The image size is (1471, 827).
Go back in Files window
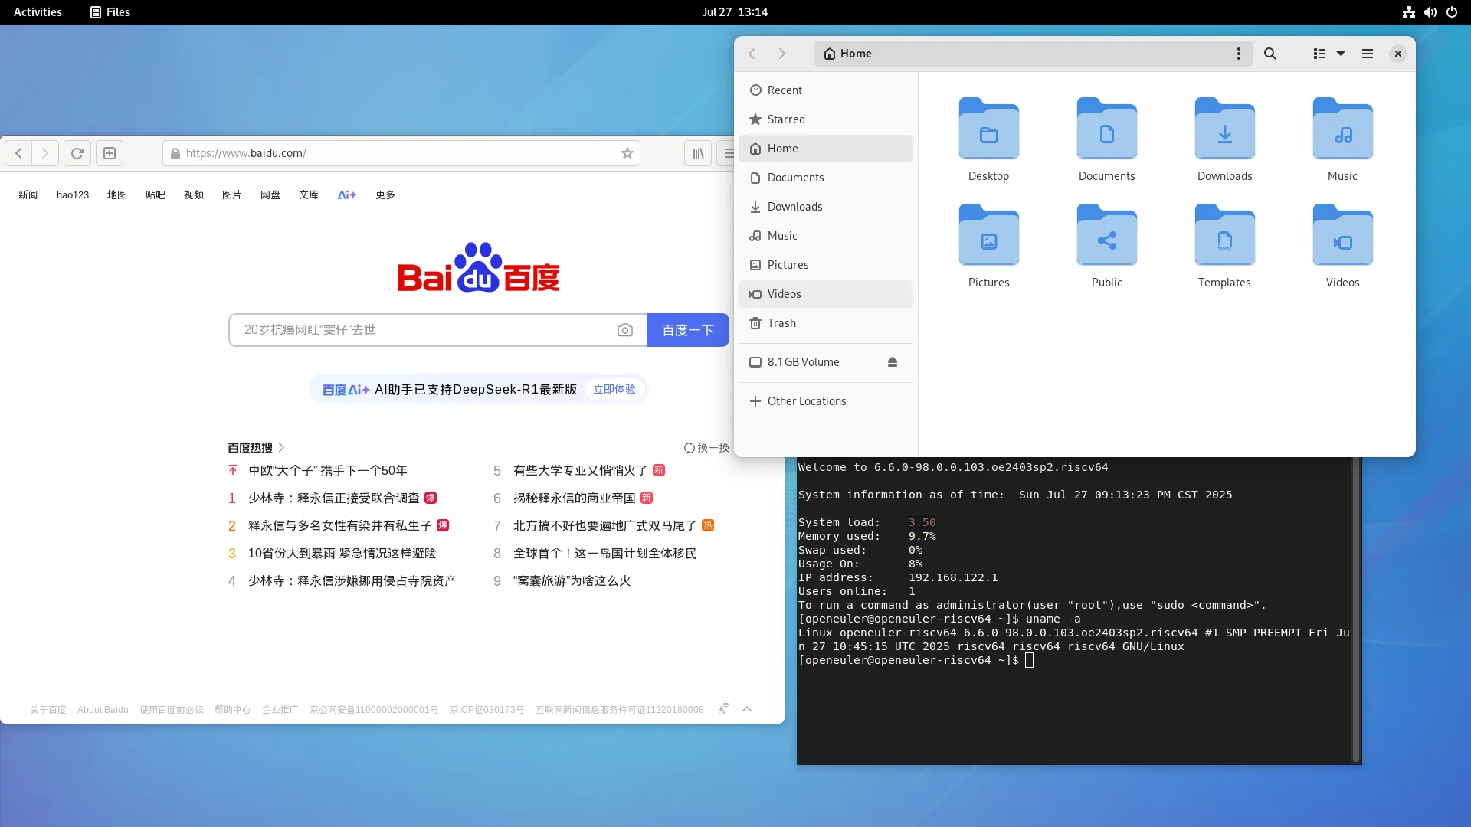point(752,54)
